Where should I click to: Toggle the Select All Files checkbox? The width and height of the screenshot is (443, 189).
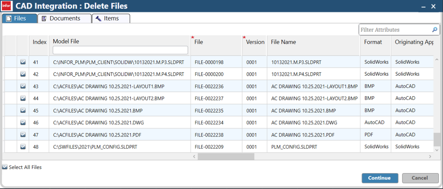click(5, 167)
